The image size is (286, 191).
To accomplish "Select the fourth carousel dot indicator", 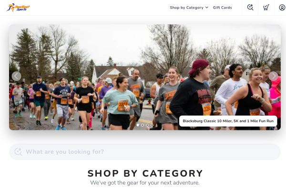I will point(152,125).
